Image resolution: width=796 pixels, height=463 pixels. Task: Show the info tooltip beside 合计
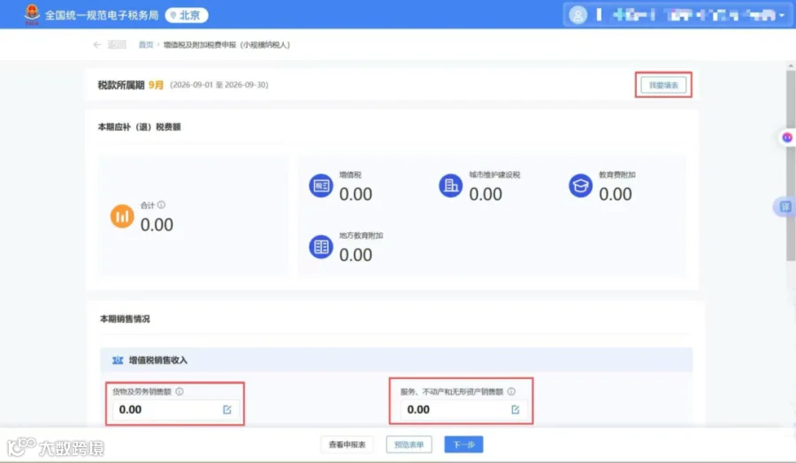point(161,205)
